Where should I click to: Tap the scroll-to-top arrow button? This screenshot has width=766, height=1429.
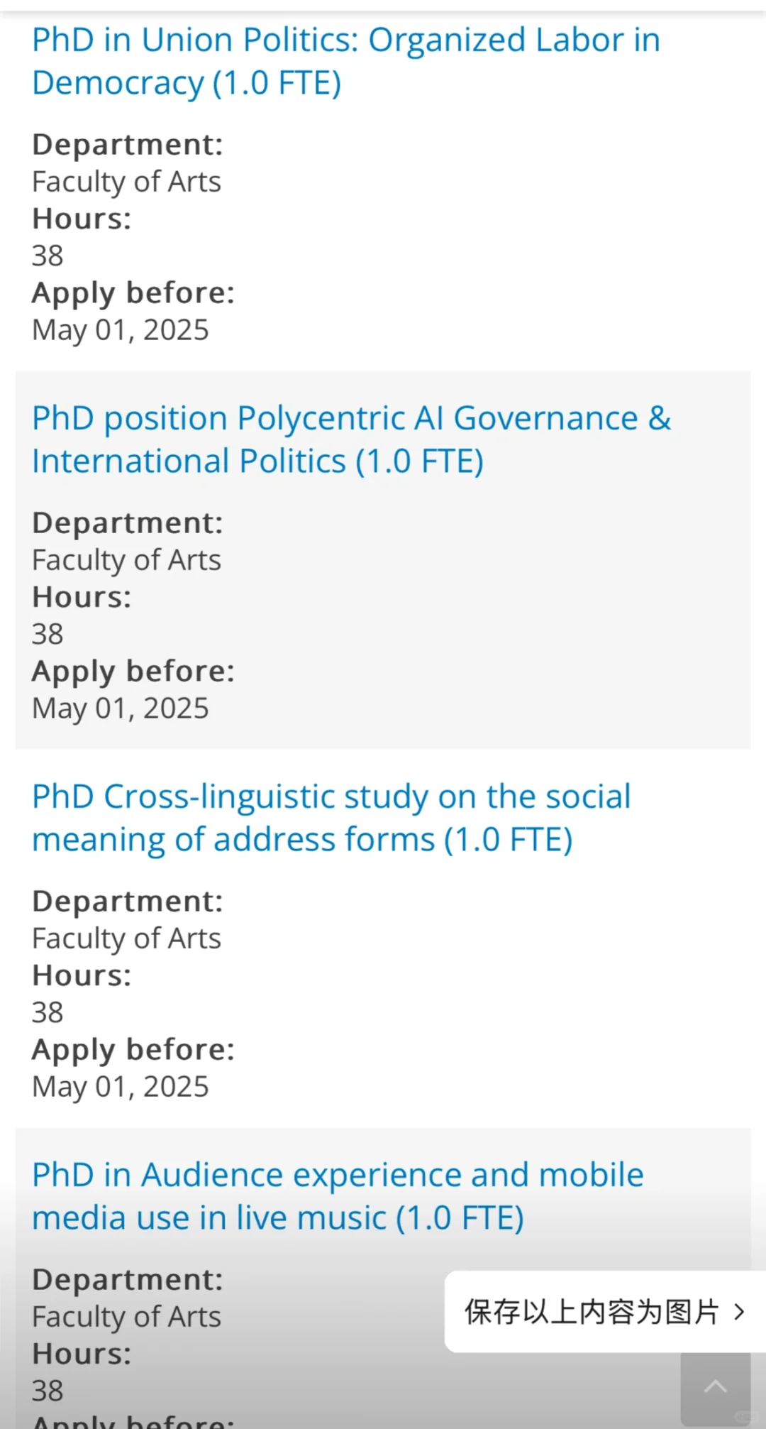click(x=715, y=1387)
